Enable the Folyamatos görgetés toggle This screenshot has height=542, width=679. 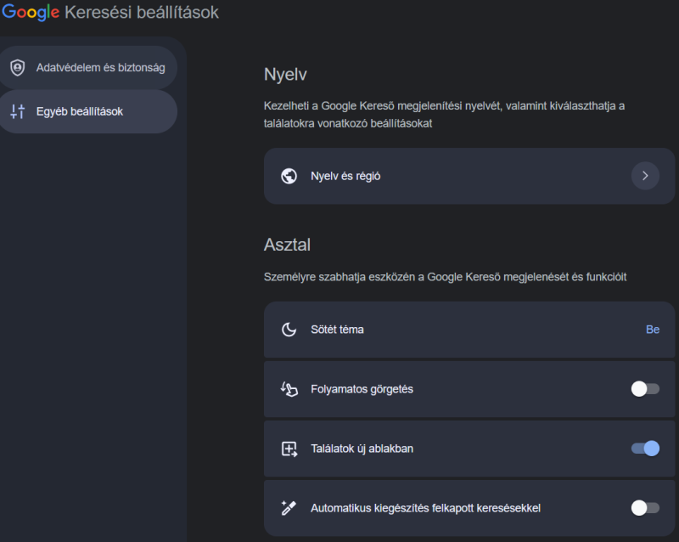(x=645, y=389)
